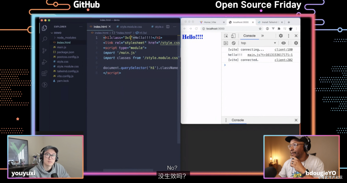Open editor more actions ellipsis
Viewport: 347px width, 183px height.
(174, 27)
